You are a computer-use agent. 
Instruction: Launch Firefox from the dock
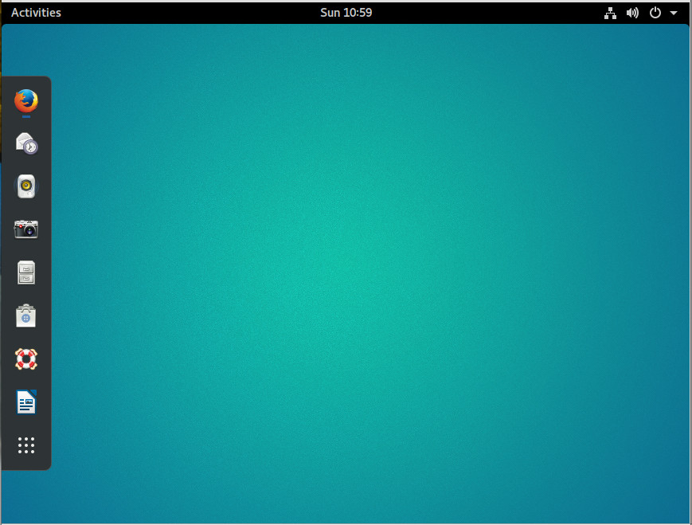(x=26, y=101)
